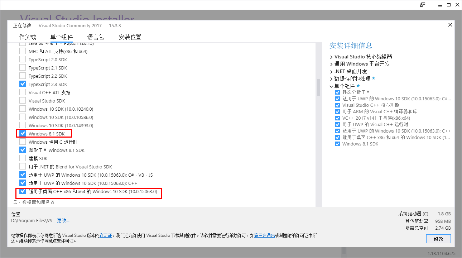Image resolution: width=462 pixels, height=258 pixels.
Task: Uncheck 静态分析工具 in install details
Action: [x=337, y=92]
